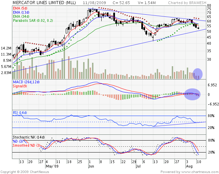Click the MERCATOR LINES LIMITED (MLL) title
219x174 pixels.
click(44, 3)
